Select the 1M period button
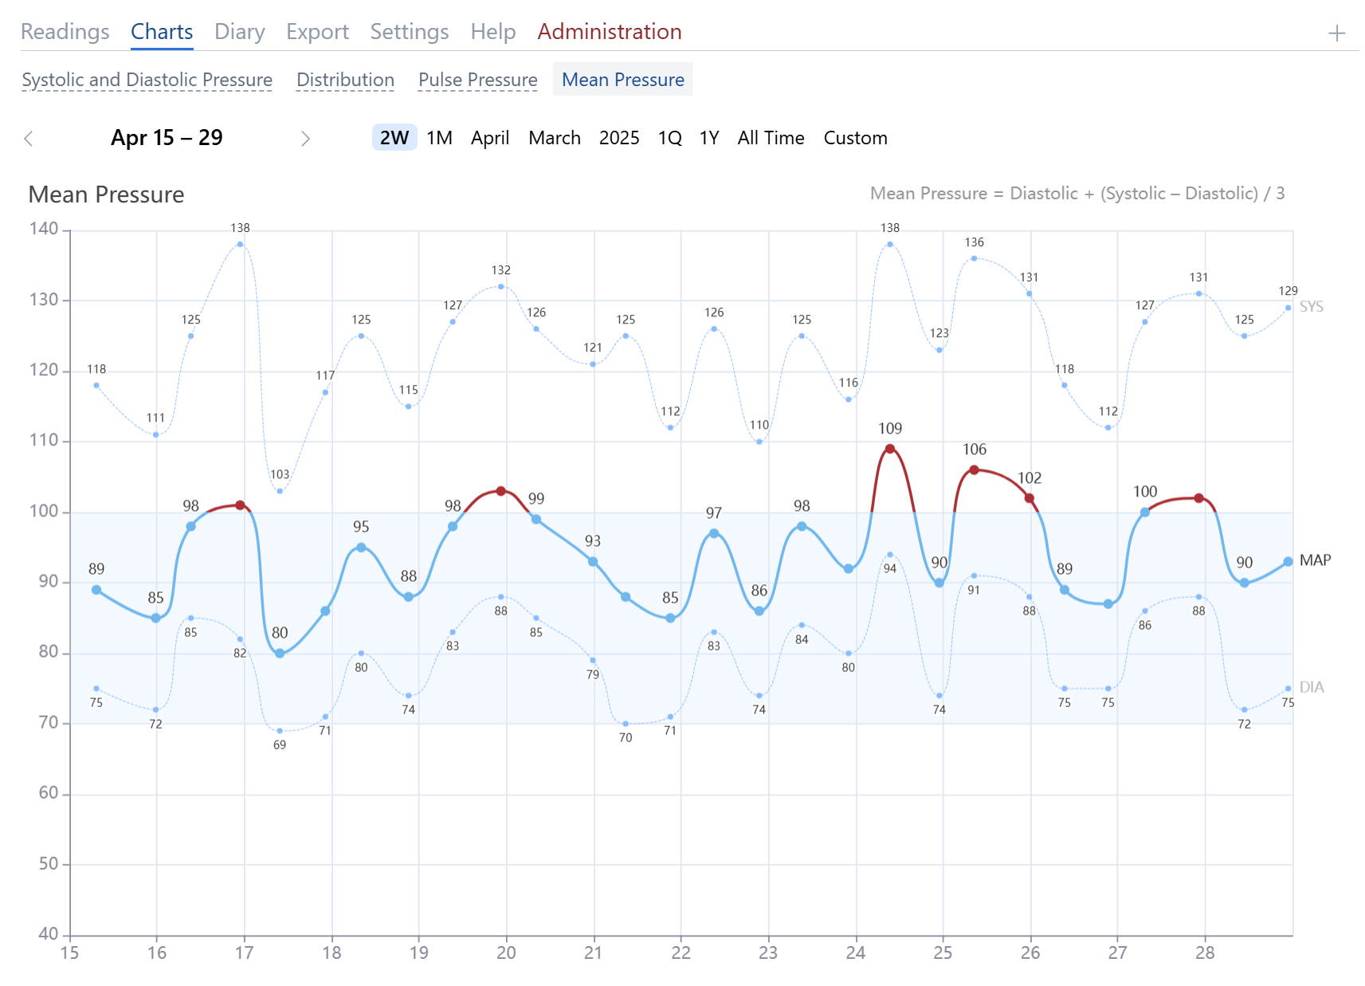 [x=438, y=138]
